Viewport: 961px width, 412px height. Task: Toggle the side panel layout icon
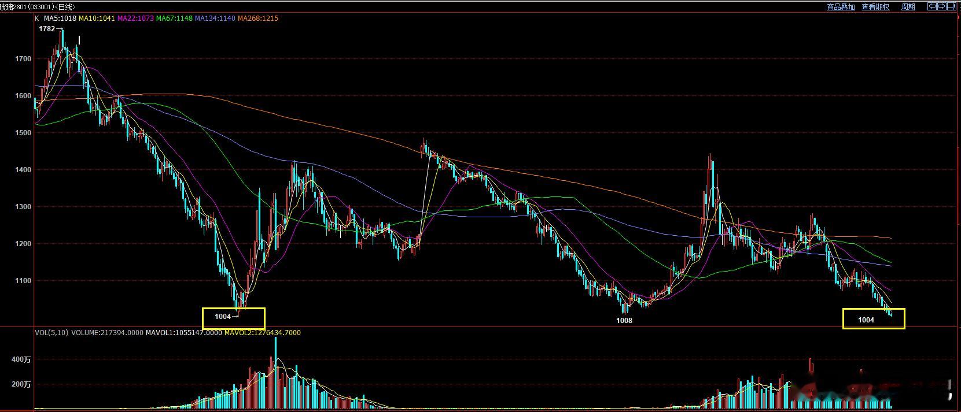tap(952, 6)
